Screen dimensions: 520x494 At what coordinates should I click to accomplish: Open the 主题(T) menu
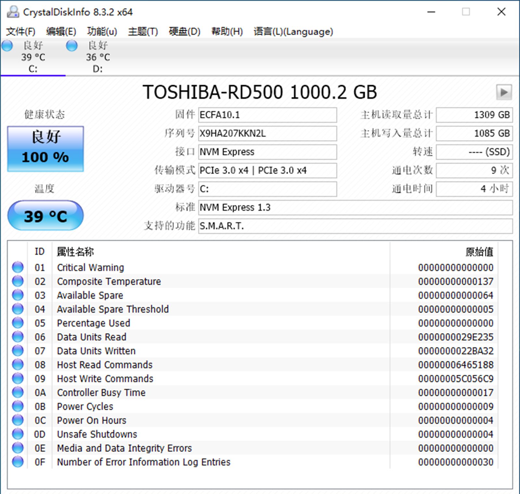pyautogui.click(x=143, y=32)
